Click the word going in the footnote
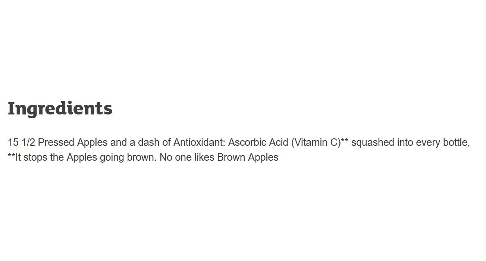 tap(112, 157)
